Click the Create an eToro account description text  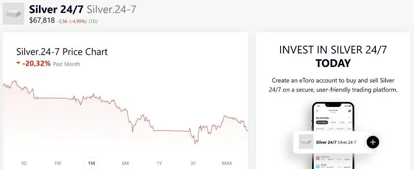(333, 85)
